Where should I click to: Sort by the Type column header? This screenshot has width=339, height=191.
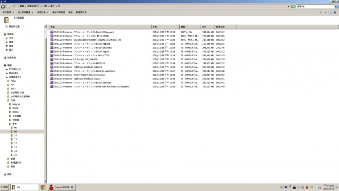(190, 27)
